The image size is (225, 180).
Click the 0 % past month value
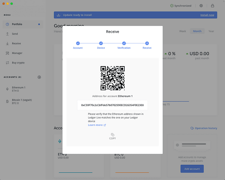[x=172, y=54]
